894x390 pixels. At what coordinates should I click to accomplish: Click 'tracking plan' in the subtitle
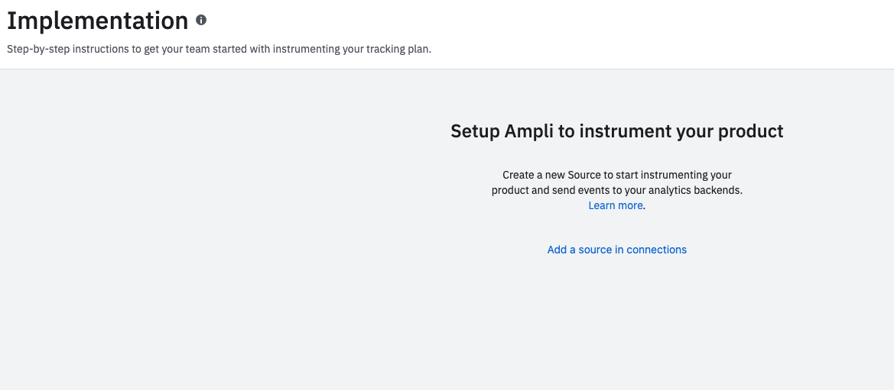click(x=401, y=50)
